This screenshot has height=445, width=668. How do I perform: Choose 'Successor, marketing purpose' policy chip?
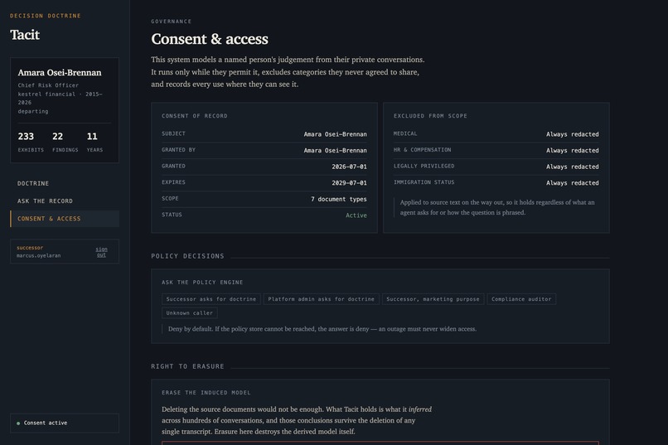point(433,299)
